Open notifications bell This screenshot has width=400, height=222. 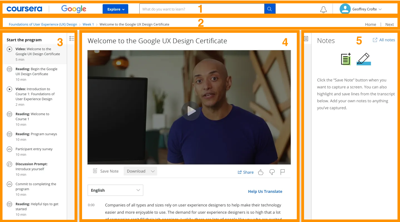[324, 9]
